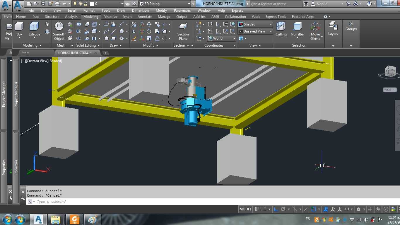Toggle grid display in status bar

pyautogui.click(x=257, y=209)
